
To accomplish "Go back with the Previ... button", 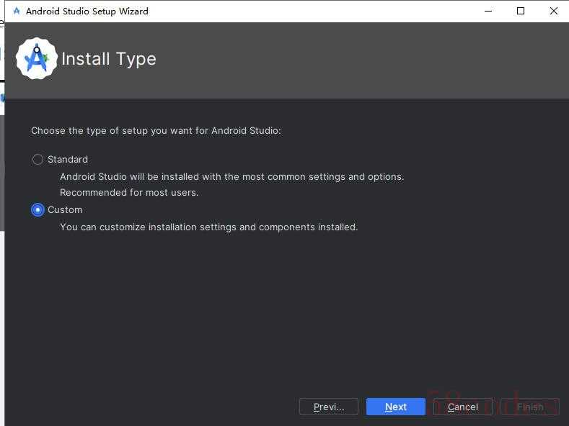I will tap(329, 407).
